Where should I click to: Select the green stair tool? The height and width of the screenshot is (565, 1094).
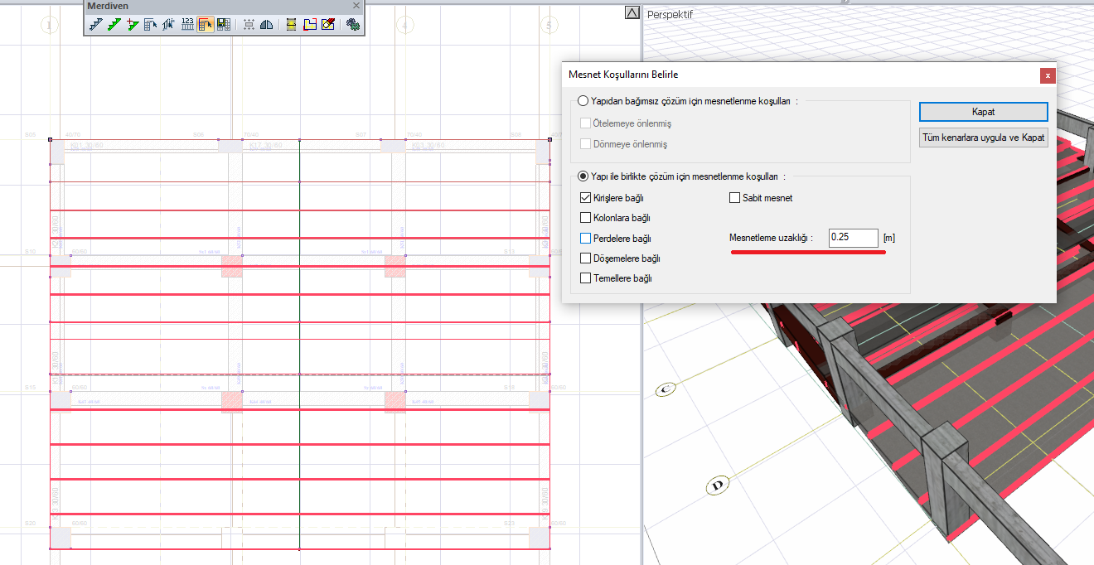114,25
